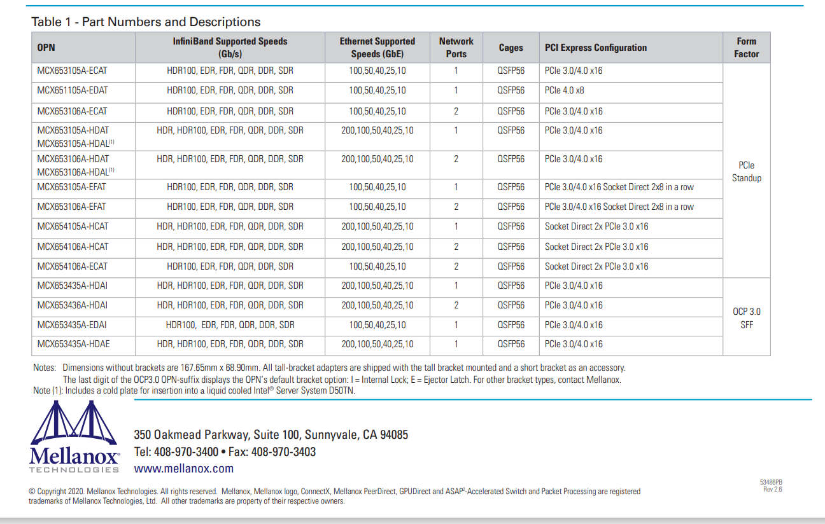Click the OPN column header
825x524 pixels.
point(46,48)
